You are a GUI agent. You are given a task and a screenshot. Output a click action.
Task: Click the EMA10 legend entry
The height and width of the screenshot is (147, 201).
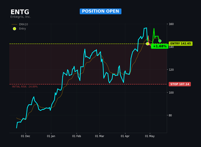tap(20, 24)
